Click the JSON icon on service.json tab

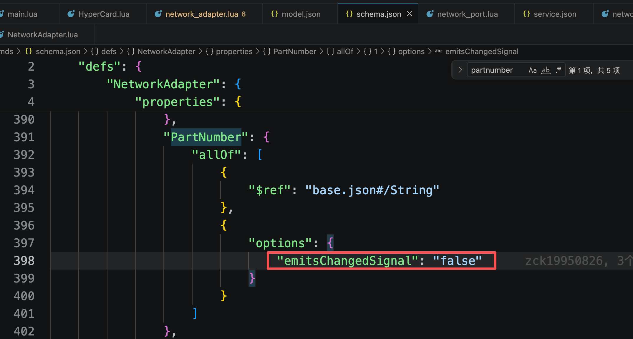coord(526,14)
